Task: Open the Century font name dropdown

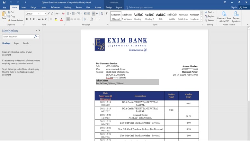Action: 39,14
